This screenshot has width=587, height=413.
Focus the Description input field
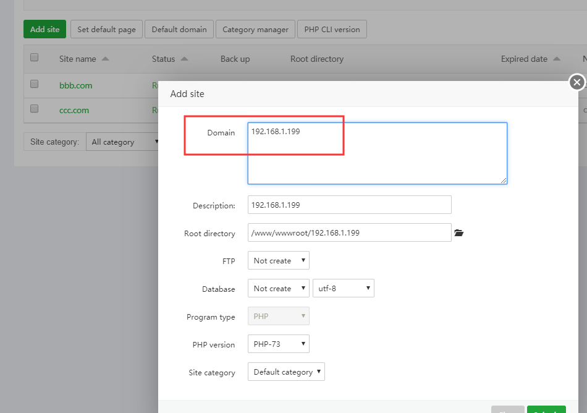(349, 205)
